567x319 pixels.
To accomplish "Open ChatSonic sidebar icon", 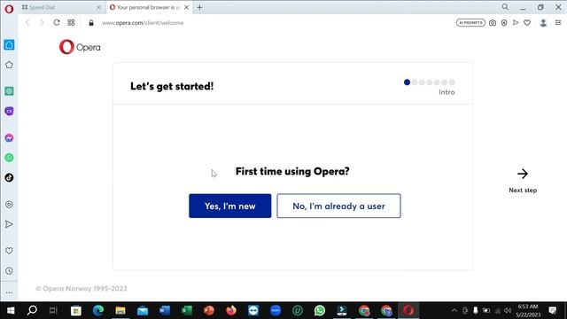I will point(9,111).
